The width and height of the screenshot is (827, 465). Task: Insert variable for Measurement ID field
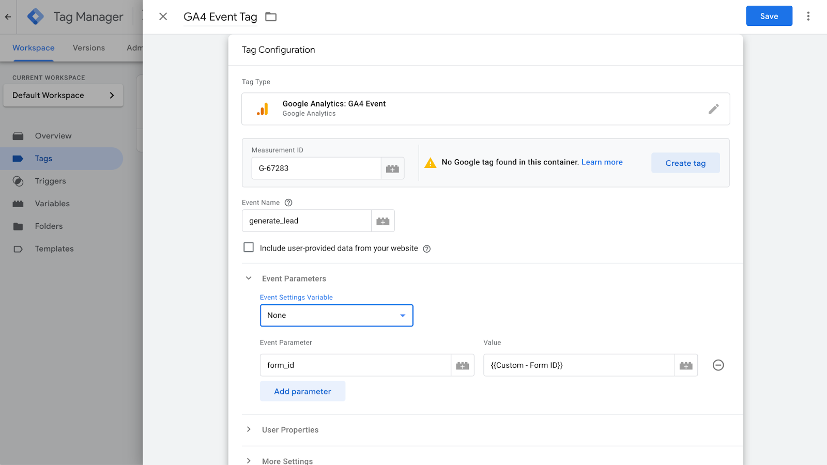pyautogui.click(x=392, y=168)
